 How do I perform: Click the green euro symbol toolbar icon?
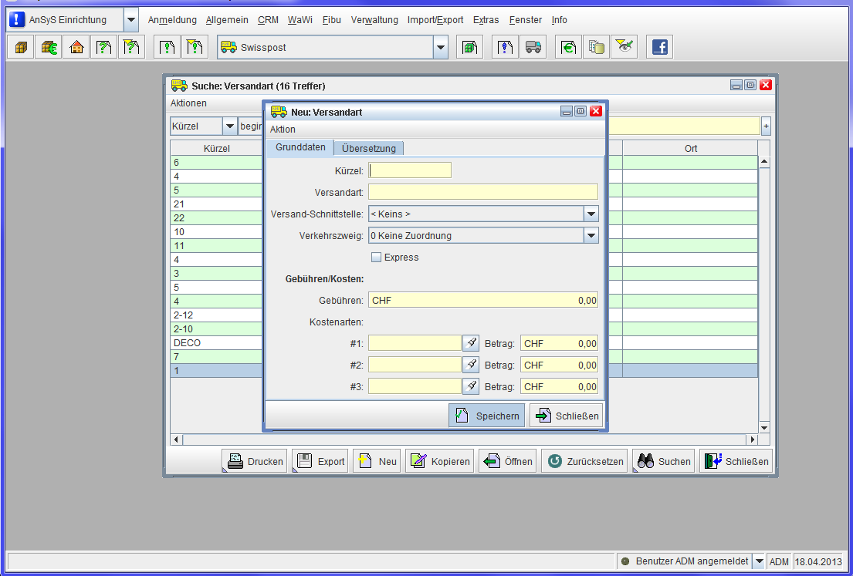(x=569, y=47)
